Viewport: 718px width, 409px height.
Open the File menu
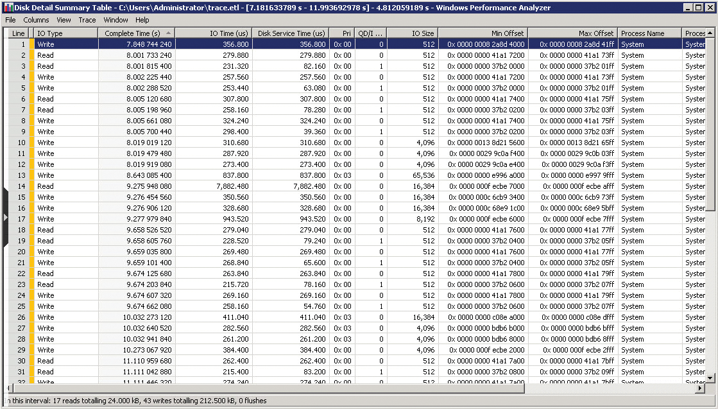[x=10, y=20]
